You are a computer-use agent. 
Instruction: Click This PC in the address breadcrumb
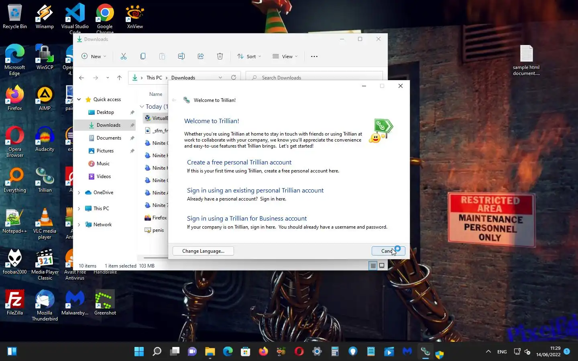point(154,78)
